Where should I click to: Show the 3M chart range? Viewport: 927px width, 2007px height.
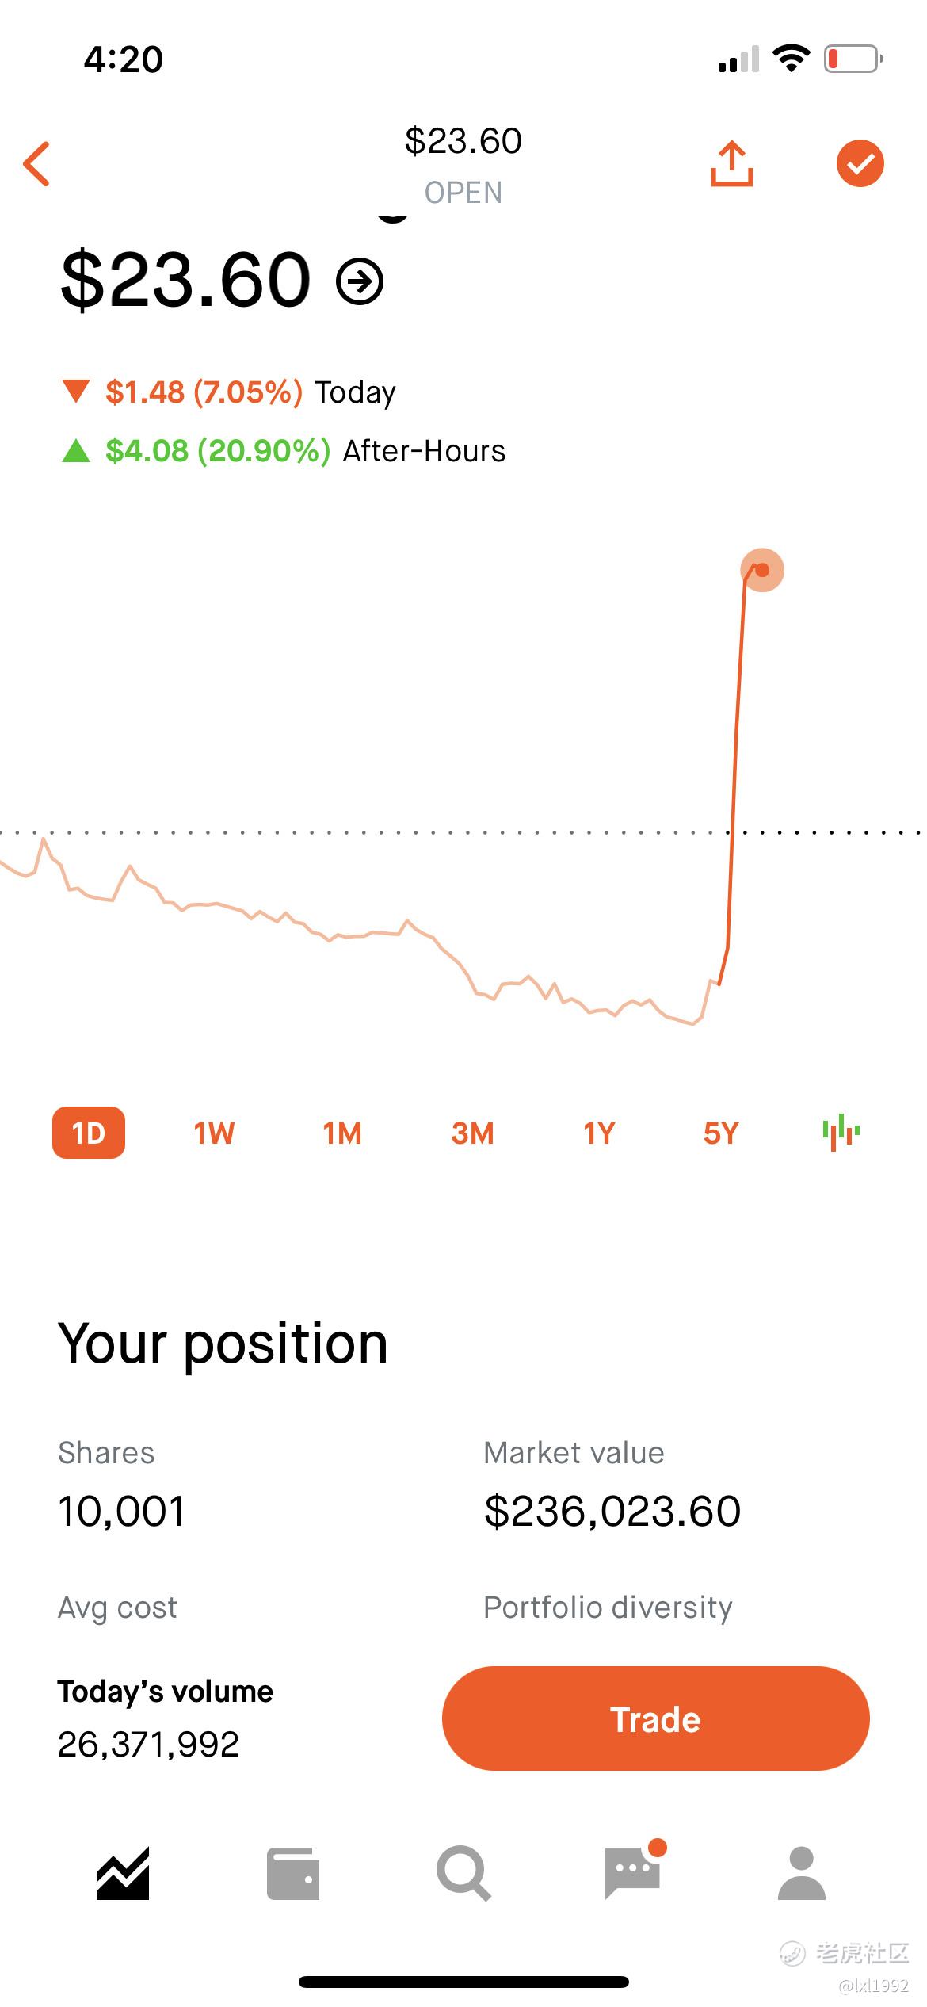(472, 1133)
